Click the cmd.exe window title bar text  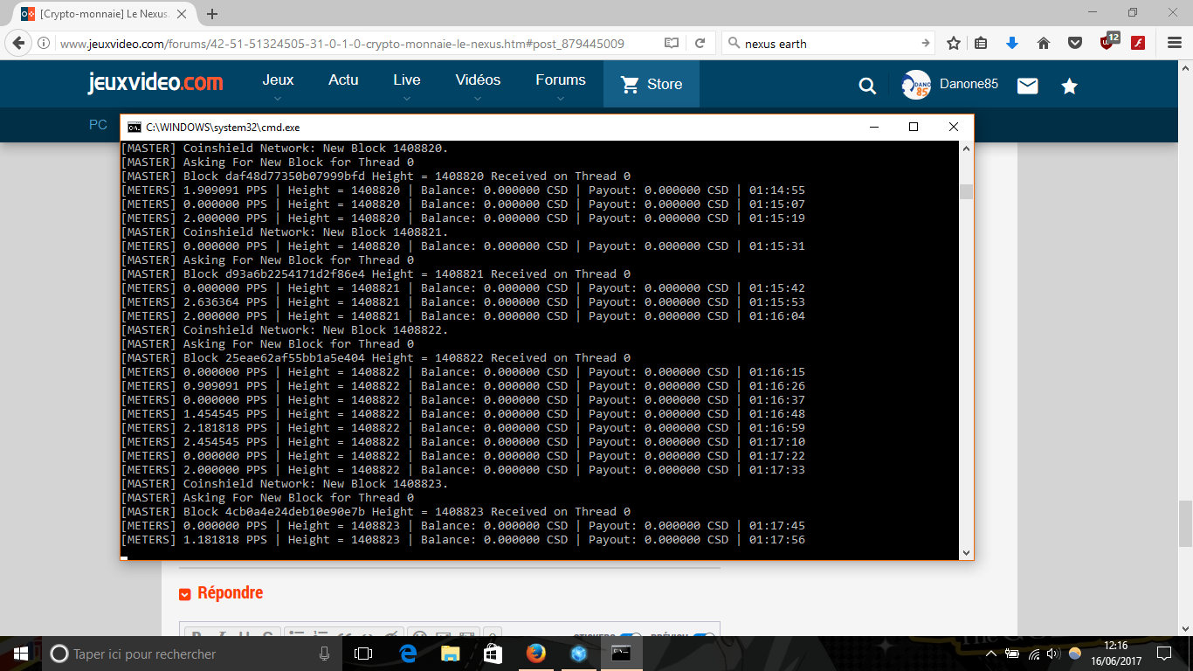tap(223, 128)
